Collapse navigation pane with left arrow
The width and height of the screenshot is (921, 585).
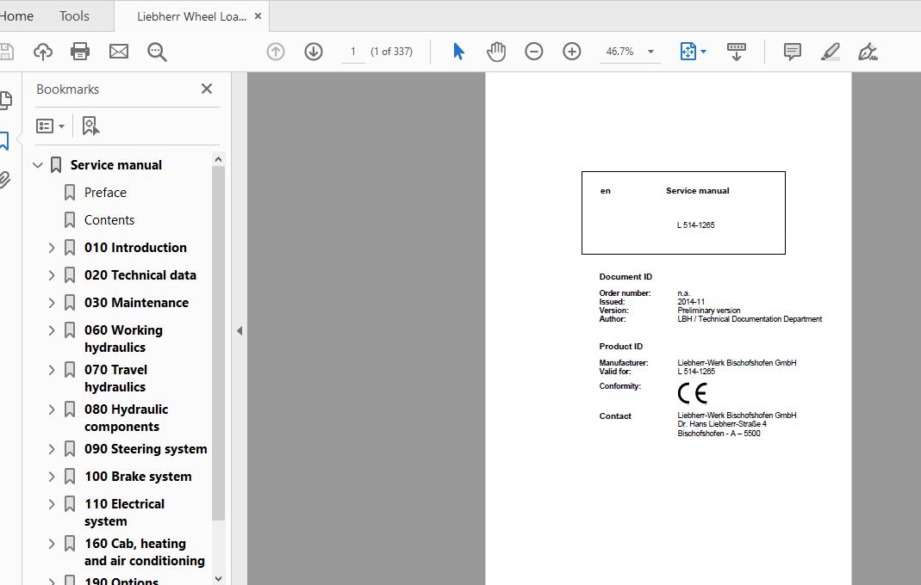point(239,331)
